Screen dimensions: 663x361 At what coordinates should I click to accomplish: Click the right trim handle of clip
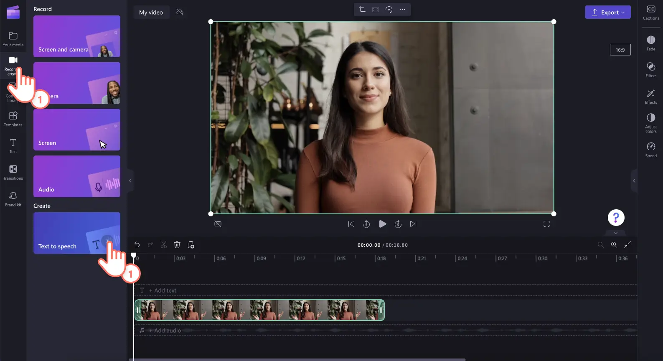tap(381, 310)
